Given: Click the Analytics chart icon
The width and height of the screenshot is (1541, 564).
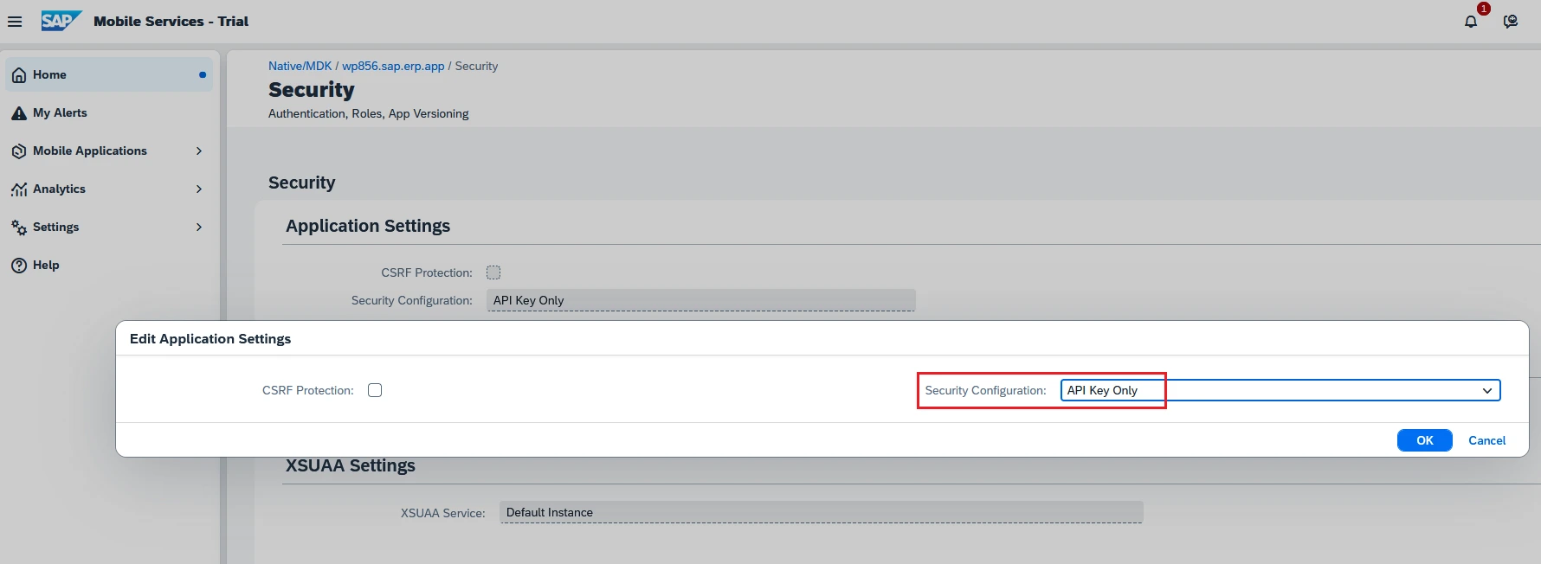Looking at the screenshot, I should [19, 189].
